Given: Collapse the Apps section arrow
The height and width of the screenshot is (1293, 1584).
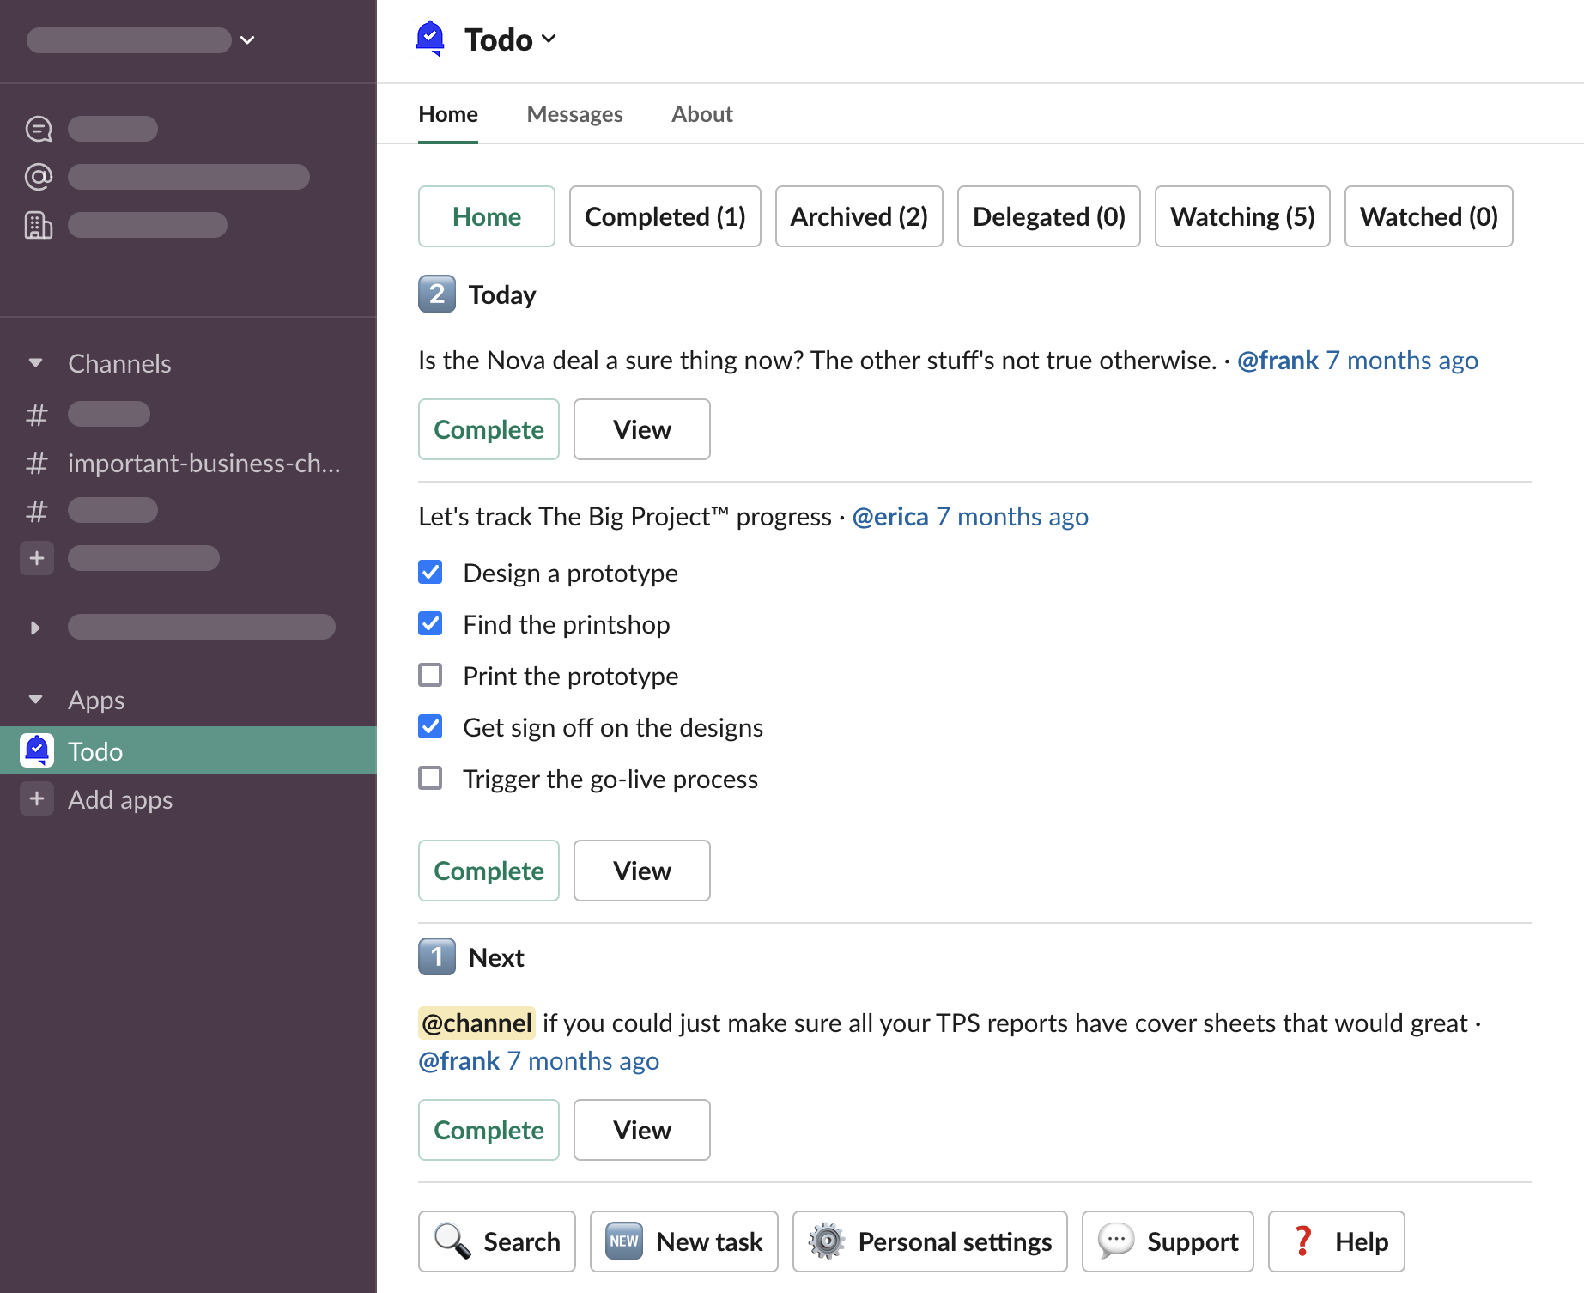Looking at the screenshot, I should pos(35,700).
